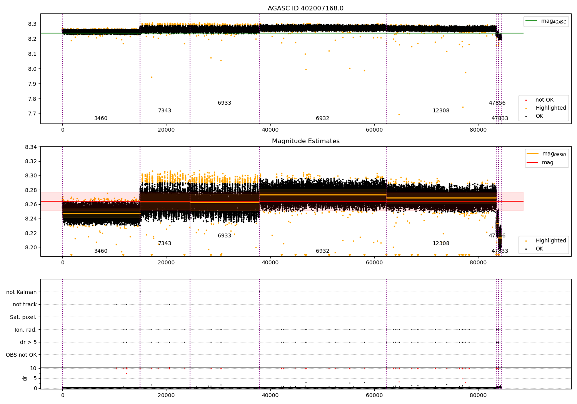Select the mag AGASC legend entry label
Viewport: 577px width, 404px height.
(554, 21)
